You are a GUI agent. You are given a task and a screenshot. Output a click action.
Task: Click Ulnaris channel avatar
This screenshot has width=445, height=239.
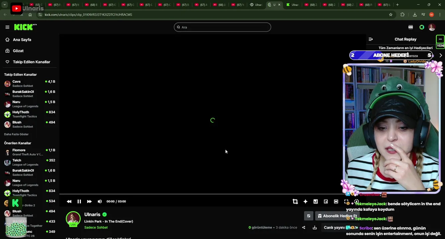click(73, 218)
